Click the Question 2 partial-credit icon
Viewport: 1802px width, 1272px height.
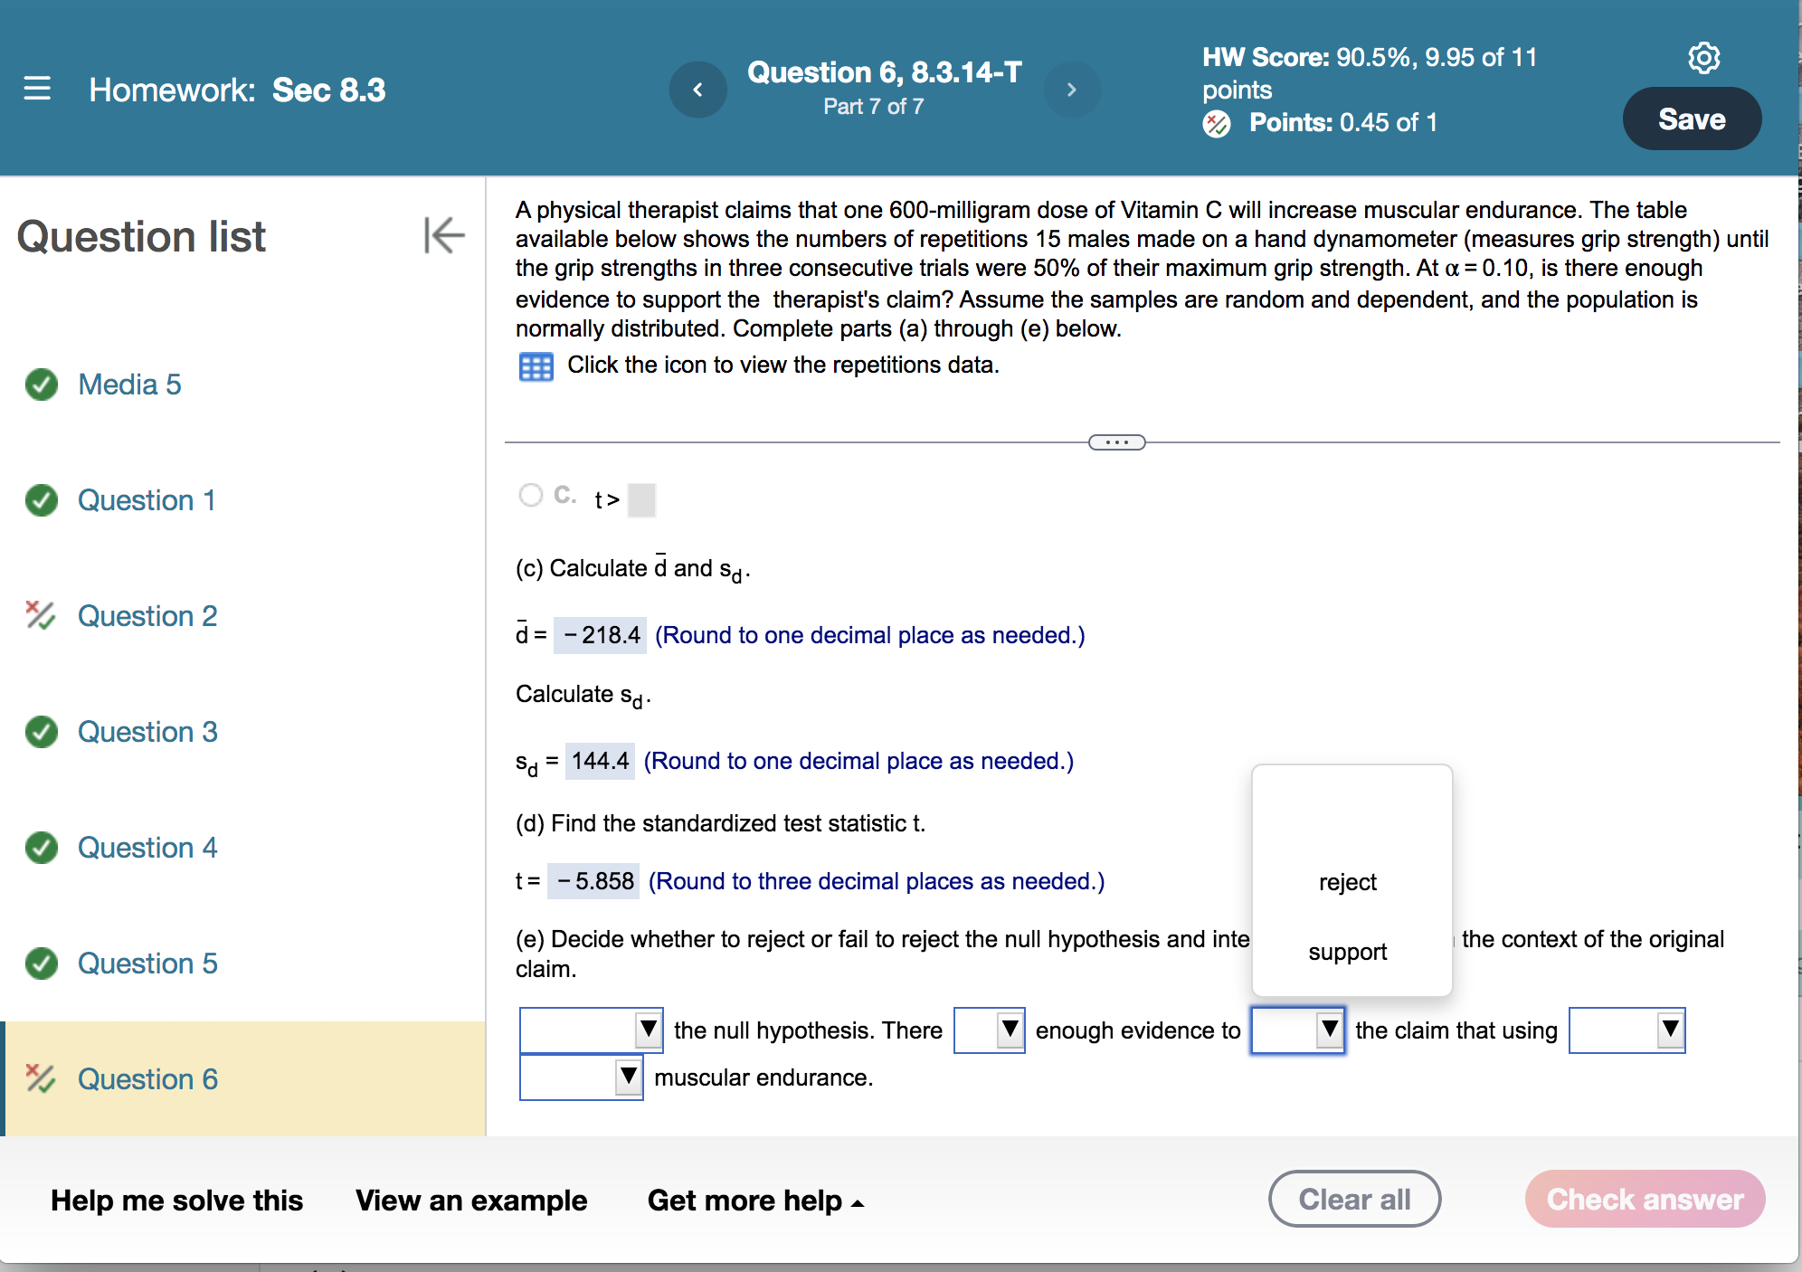coord(40,616)
